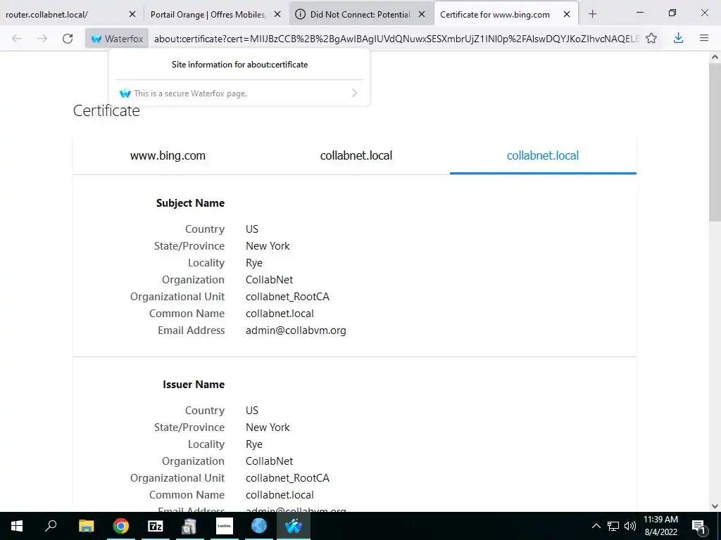
Task: Click subject Common Name collabnet.local value
Action: [x=280, y=314]
